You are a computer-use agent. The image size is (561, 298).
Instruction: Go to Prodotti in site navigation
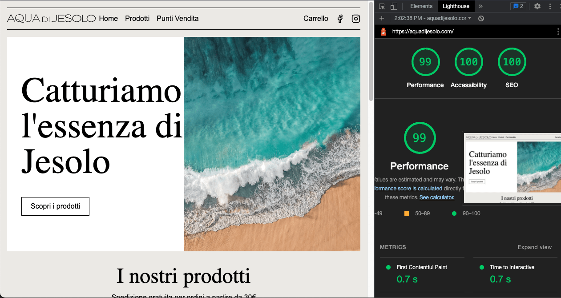(x=137, y=19)
